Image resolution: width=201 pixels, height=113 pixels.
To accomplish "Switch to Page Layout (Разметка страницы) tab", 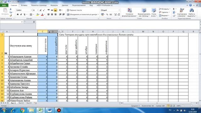I will 39,5.
